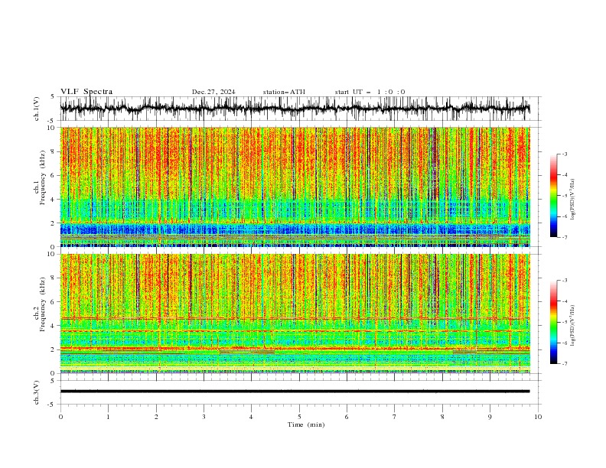The image size is (606, 468).
Task: Click the ch.1 spectrogram panel
Action: (295, 187)
